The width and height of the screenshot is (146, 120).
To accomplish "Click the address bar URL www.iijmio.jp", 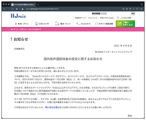I will 42,9.
